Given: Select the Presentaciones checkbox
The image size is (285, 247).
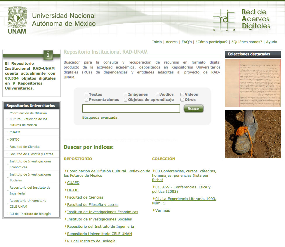Looking at the screenshot, I should [x=86, y=100].
